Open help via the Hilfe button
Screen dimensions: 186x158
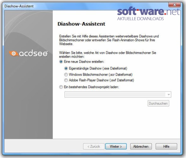pos(166,146)
